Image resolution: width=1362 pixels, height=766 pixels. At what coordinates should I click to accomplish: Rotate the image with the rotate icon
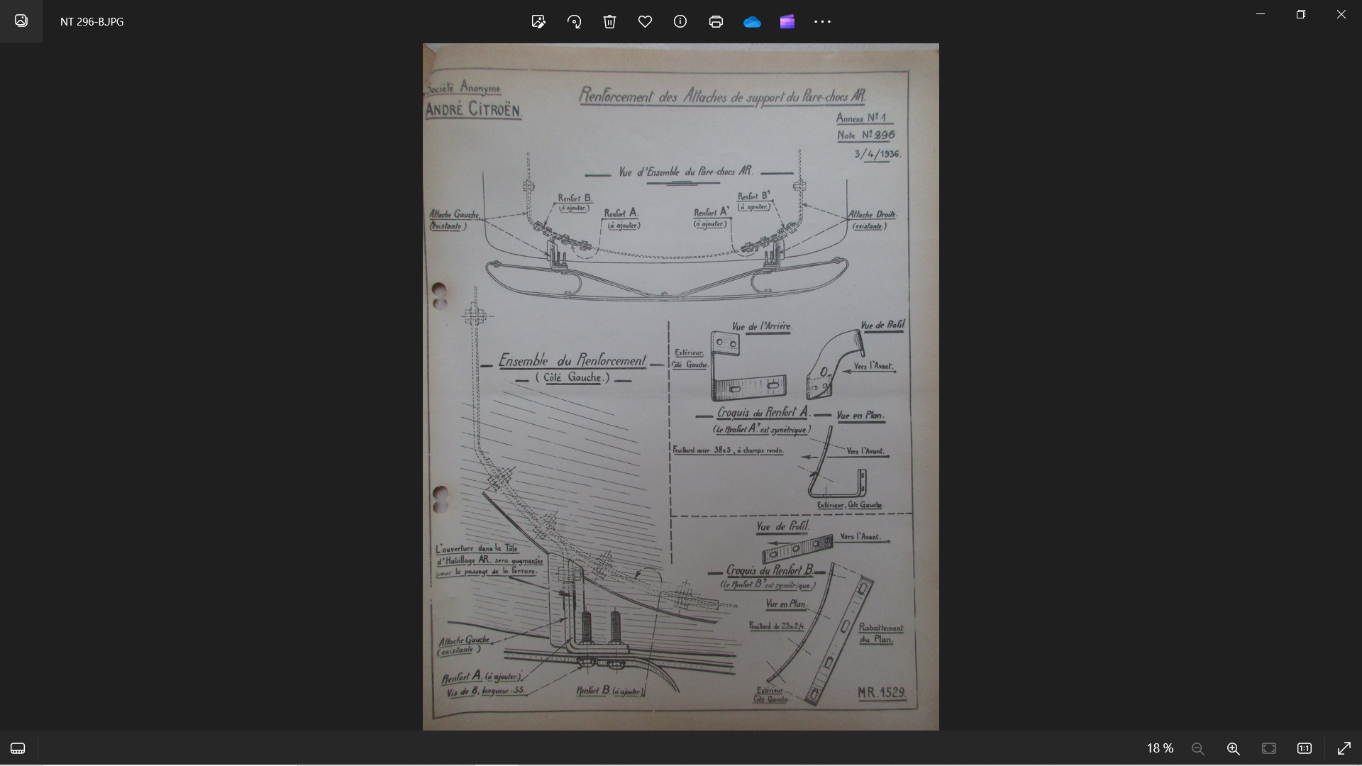click(574, 21)
